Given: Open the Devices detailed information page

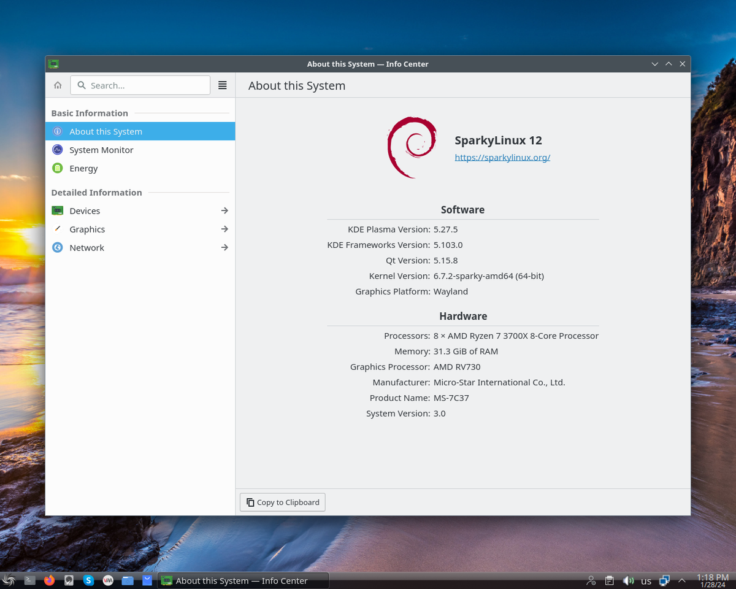Looking at the screenshot, I should 85,210.
